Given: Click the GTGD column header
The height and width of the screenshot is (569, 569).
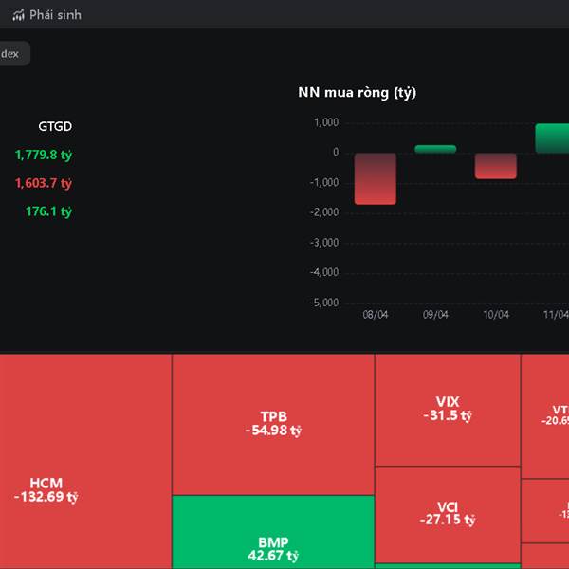Looking at the screenshot, I should click(x=55, y=126).
